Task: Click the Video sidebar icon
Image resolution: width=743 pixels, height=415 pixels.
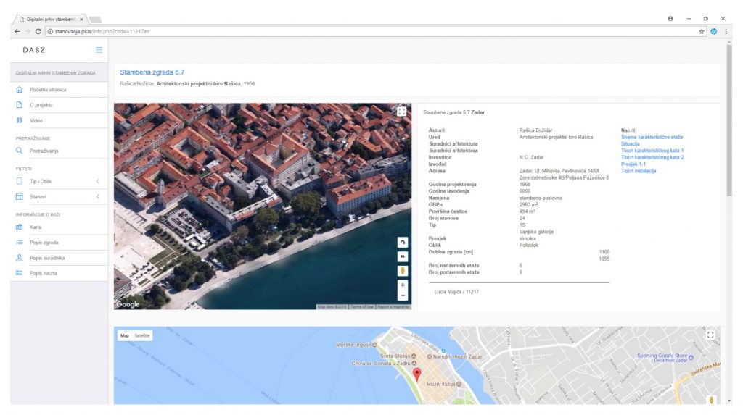Action: coord(20,120)
